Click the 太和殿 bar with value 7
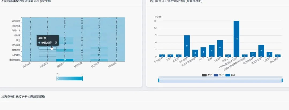This screenshot has width=289, height=110. tap(220, 48)
